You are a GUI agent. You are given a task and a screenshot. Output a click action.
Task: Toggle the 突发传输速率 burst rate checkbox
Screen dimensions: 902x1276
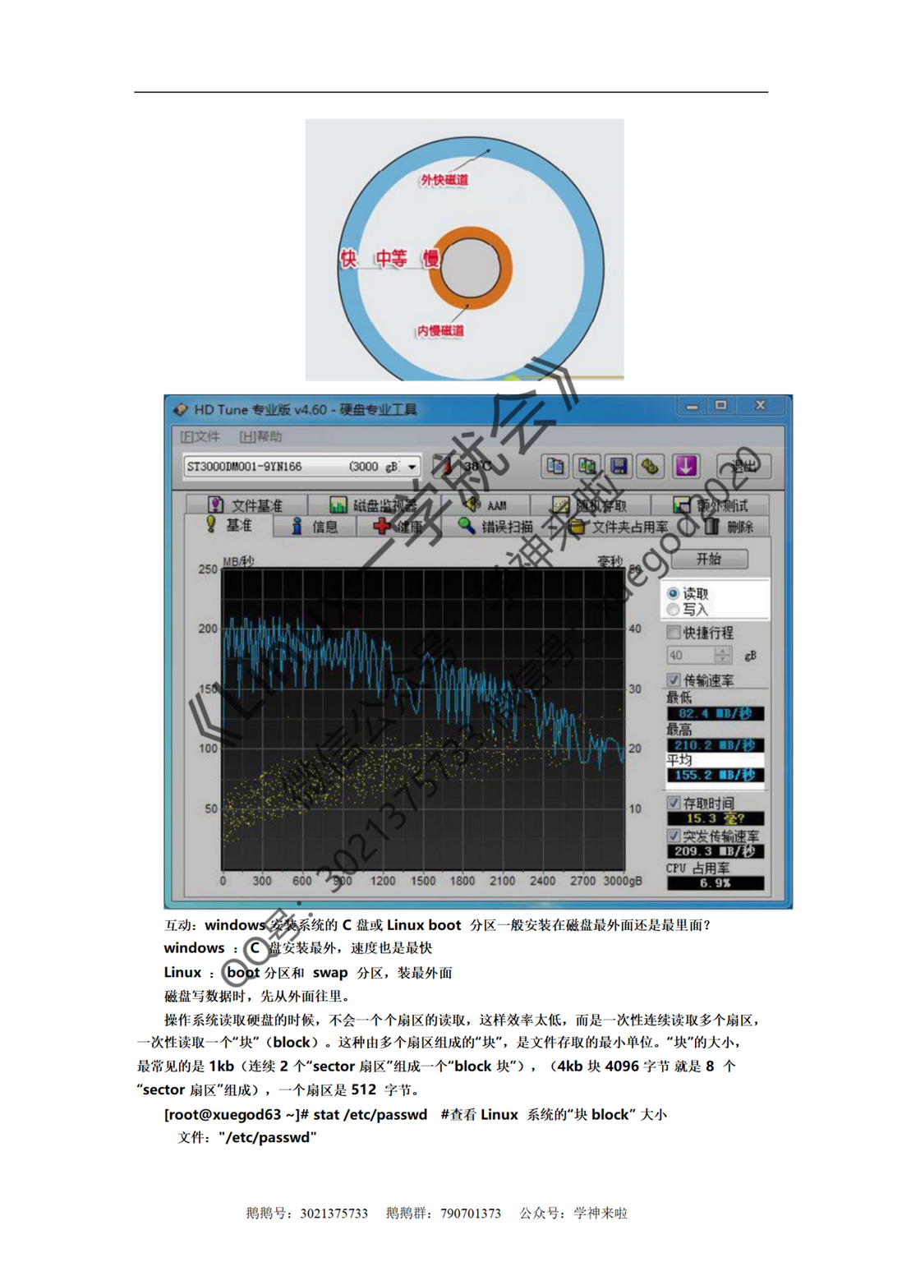(674, 836)
